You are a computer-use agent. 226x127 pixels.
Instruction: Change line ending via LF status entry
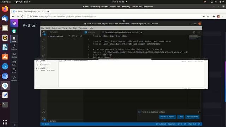tap(185, 124)
